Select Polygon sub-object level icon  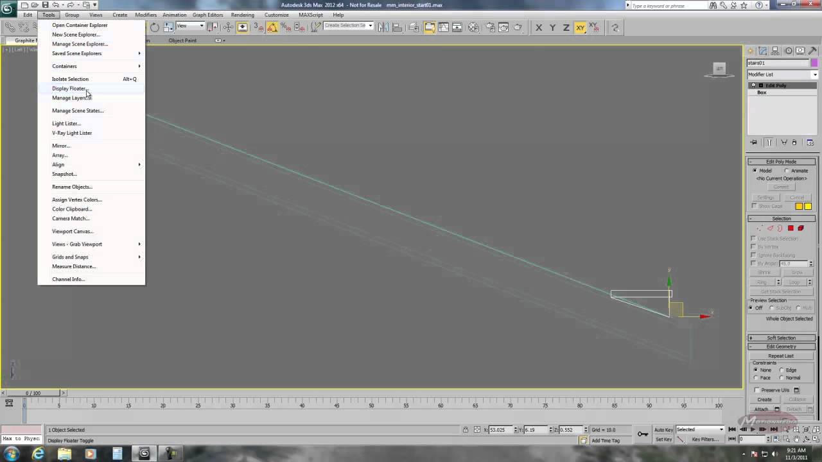[791, 228]
